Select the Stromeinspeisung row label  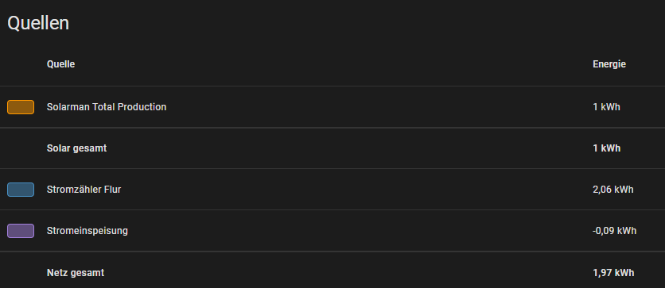tap(87, 231)
